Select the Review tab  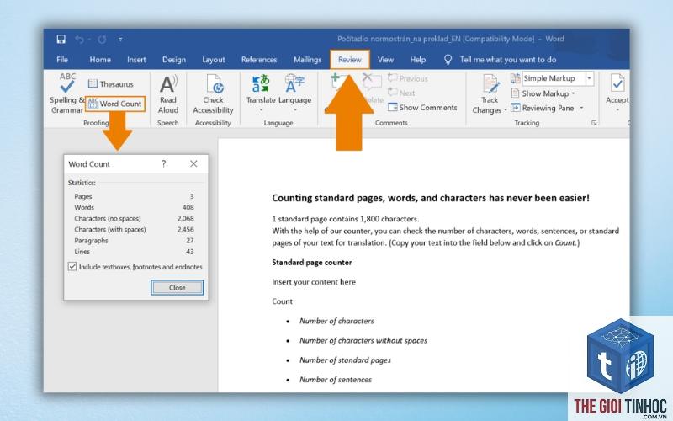click(350, 60)
